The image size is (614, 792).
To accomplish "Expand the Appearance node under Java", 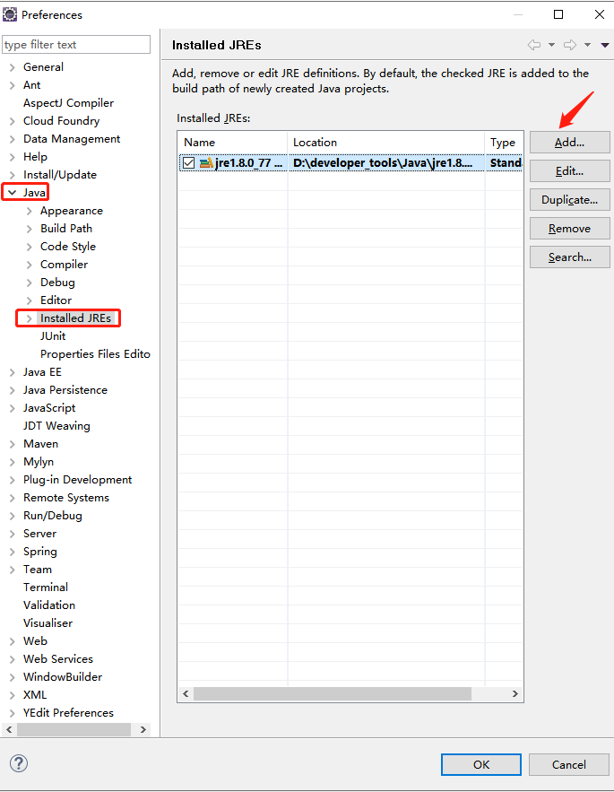I will 30,211.
